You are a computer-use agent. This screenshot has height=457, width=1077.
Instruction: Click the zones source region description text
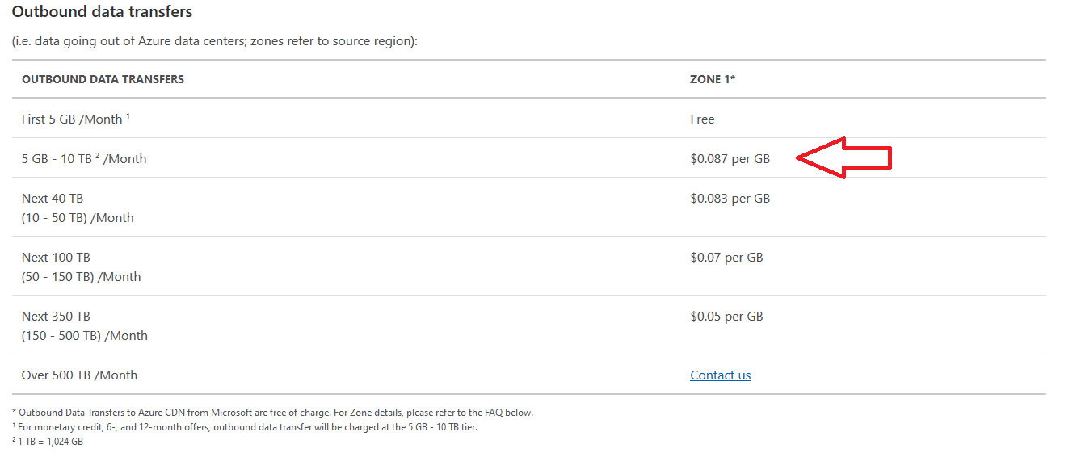pyautogui.click(x=214, y=40)
